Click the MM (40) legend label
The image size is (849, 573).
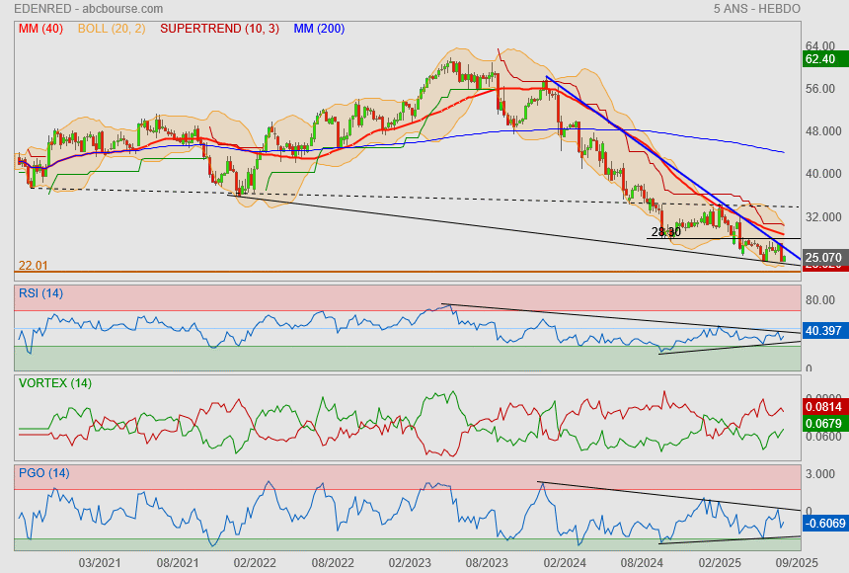tap(40, 29)
